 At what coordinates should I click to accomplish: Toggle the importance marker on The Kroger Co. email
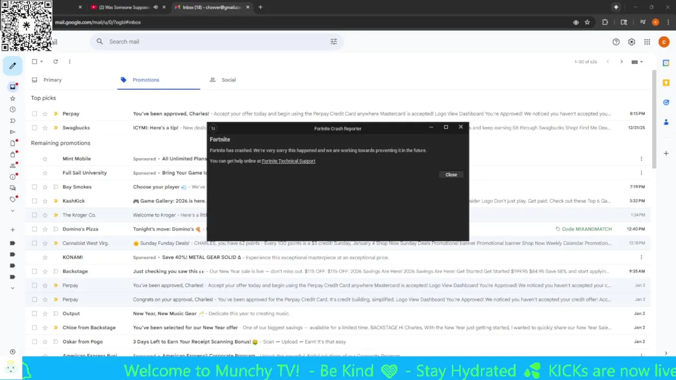[55, 215]
